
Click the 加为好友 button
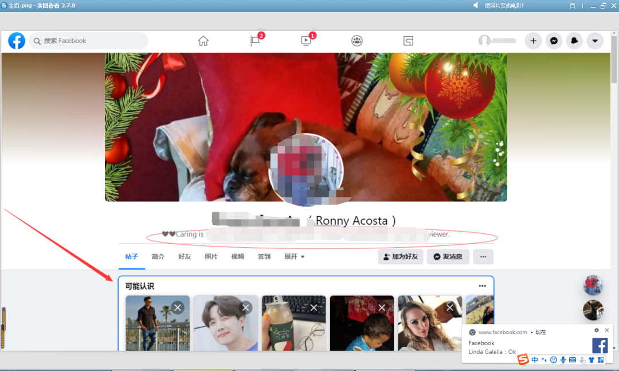401,257
